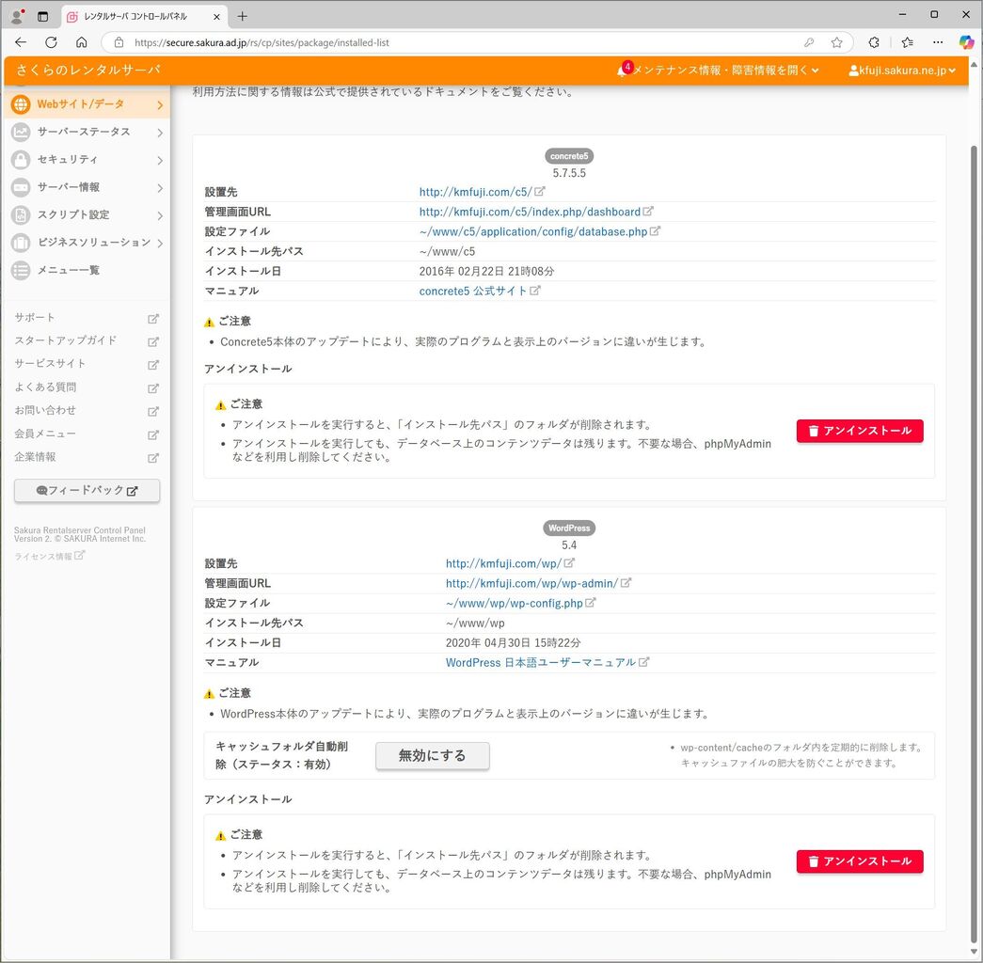This screenshot has height=963, width=983.
Task: Click external-link icon beside サポート
Action: pyautogui.click(x=153, y=319)
